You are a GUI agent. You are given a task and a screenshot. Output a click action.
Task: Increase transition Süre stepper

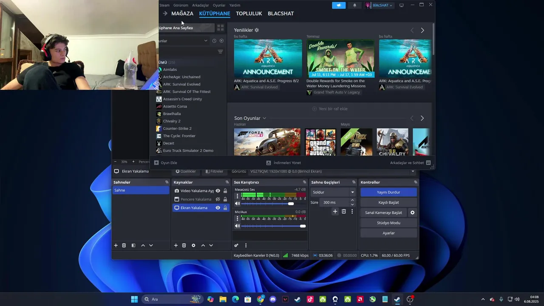(352, 201)
